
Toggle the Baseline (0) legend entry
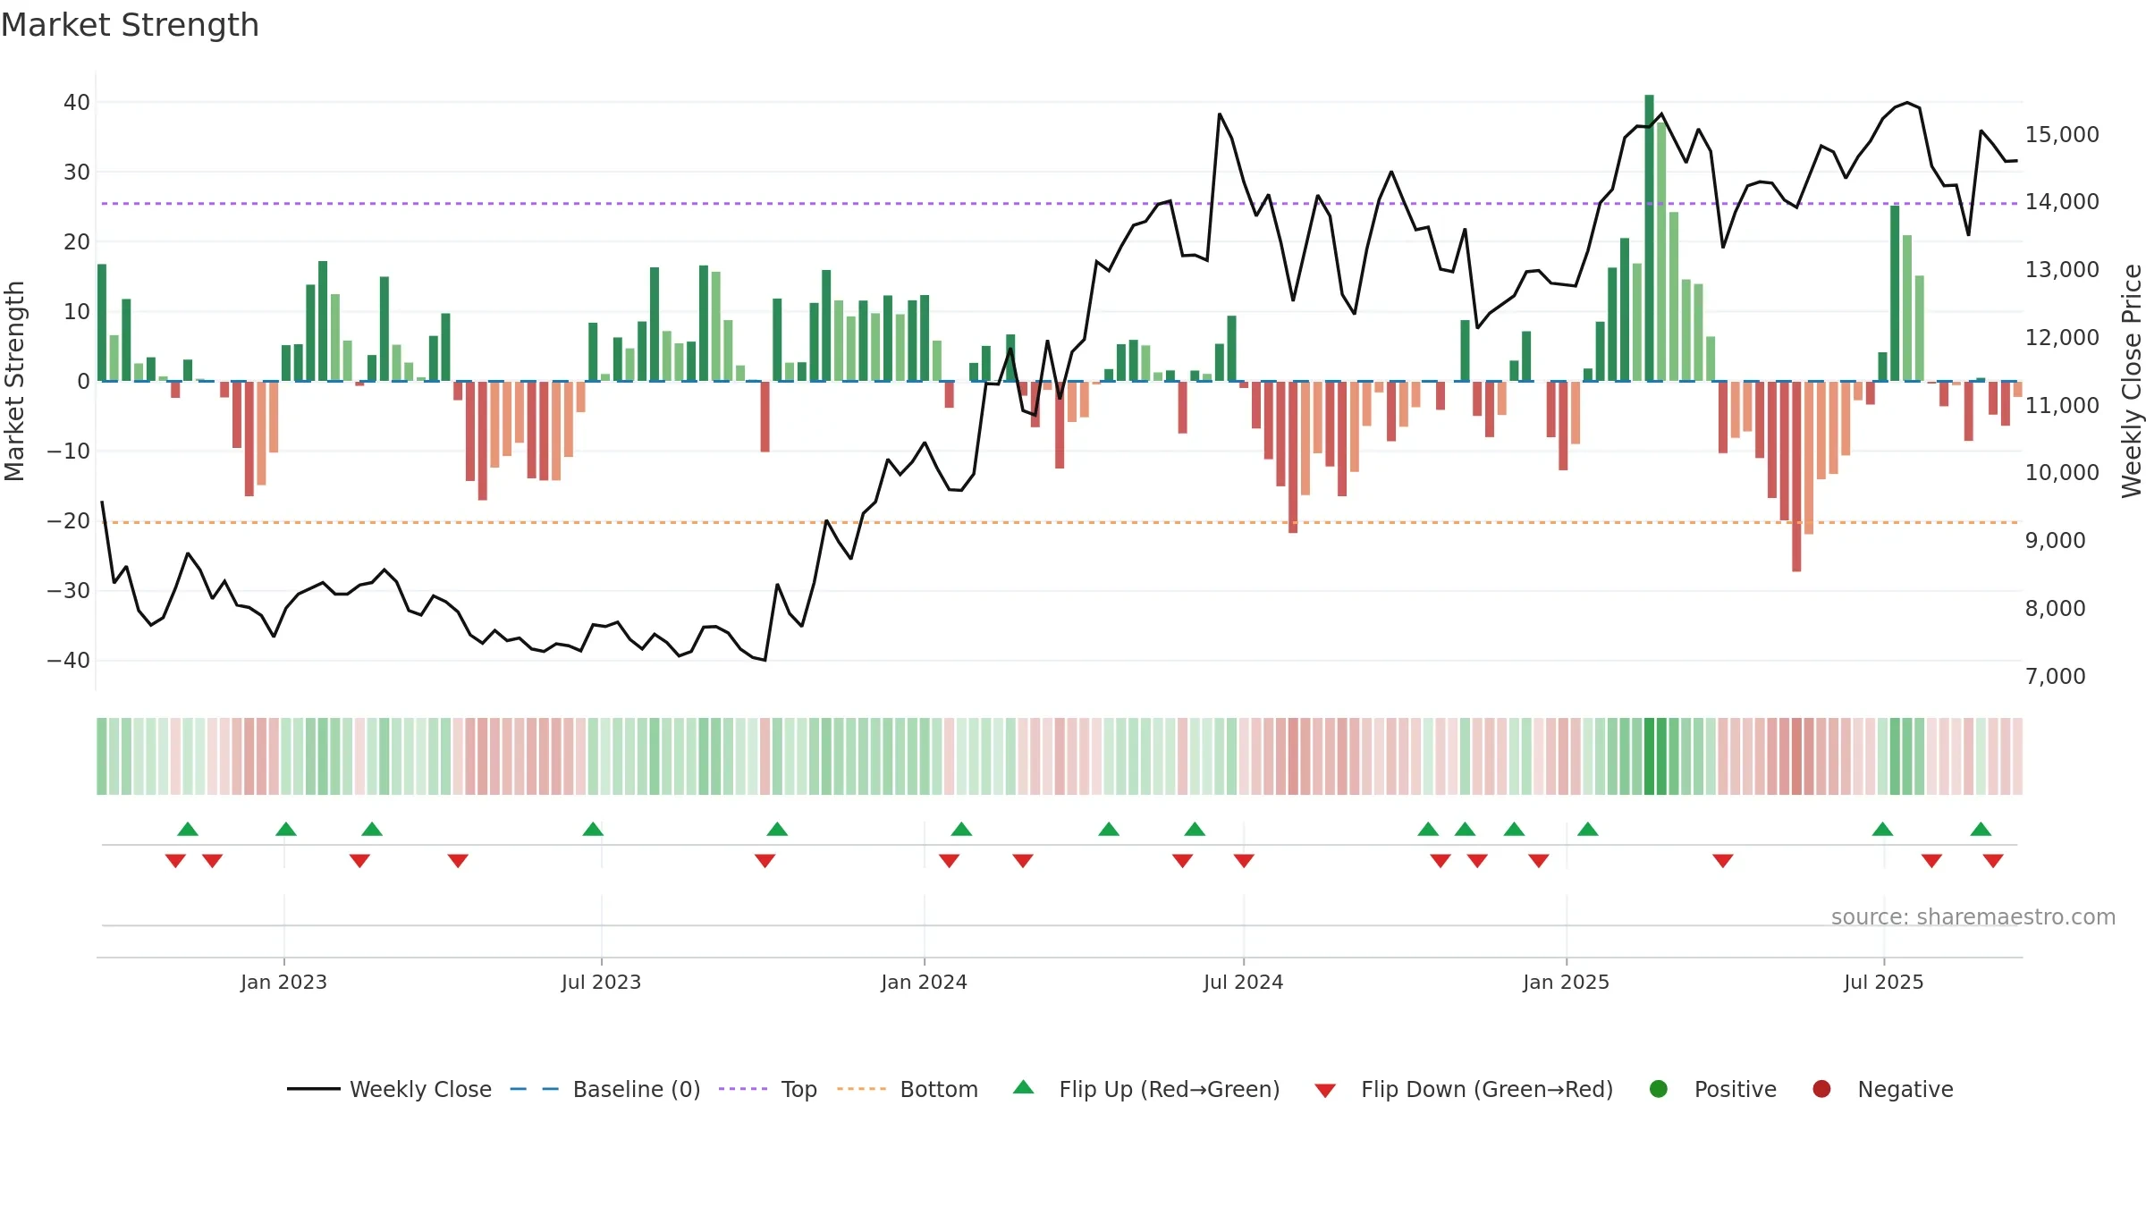605,1089
